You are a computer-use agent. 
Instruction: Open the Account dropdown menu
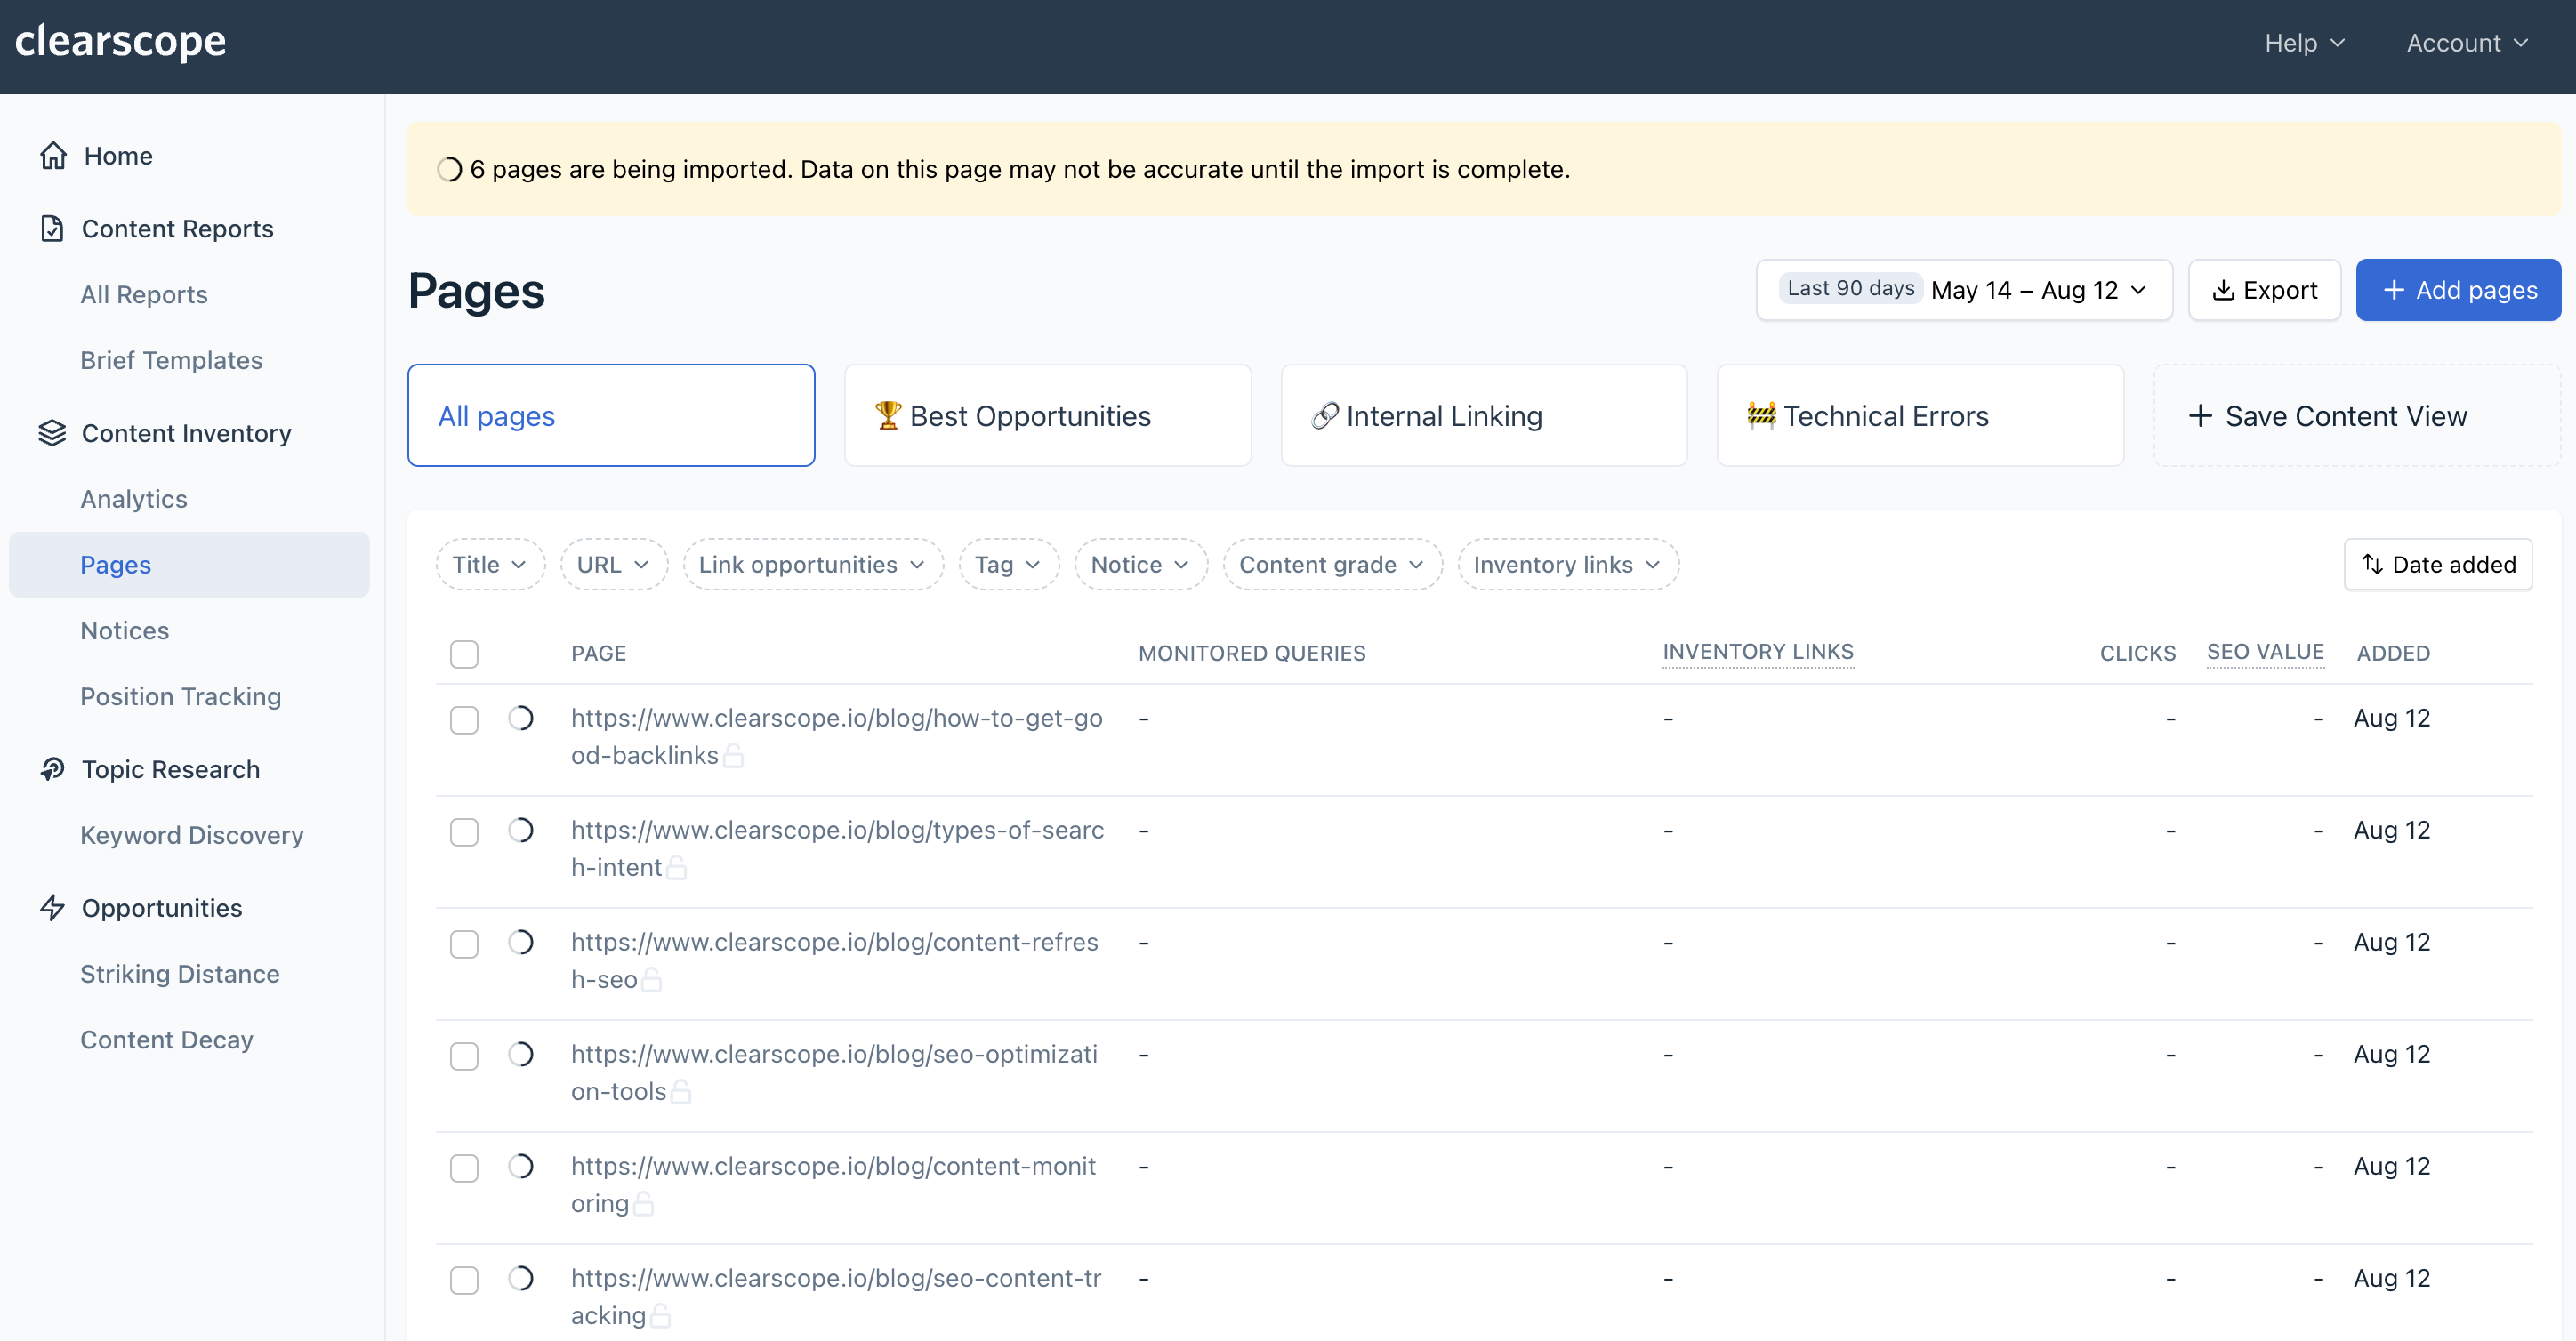click(x=2466, y=43)
